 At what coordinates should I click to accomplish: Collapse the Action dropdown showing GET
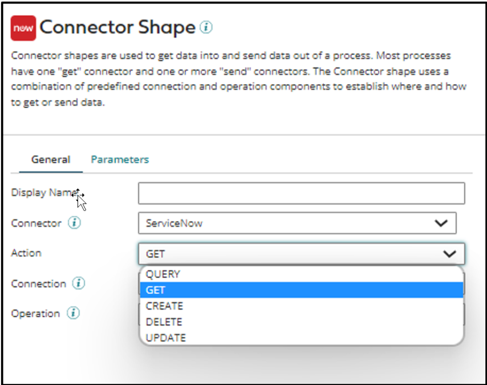[x=450, y=254]
